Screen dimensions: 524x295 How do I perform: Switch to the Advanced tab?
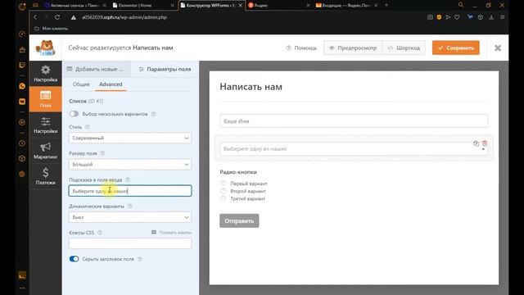coord(111,84)
